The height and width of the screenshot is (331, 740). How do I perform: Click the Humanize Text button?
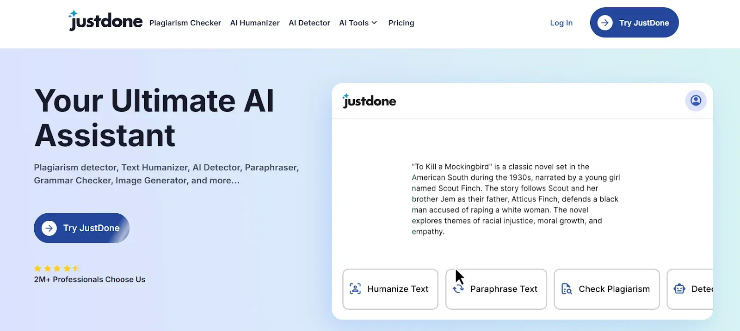click(390, 289)
